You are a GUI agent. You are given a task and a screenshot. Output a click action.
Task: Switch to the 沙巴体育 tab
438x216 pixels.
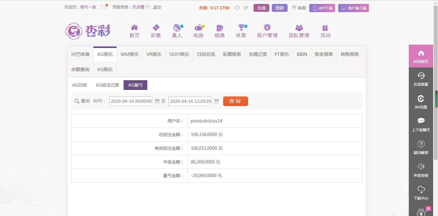coord(80,54)
